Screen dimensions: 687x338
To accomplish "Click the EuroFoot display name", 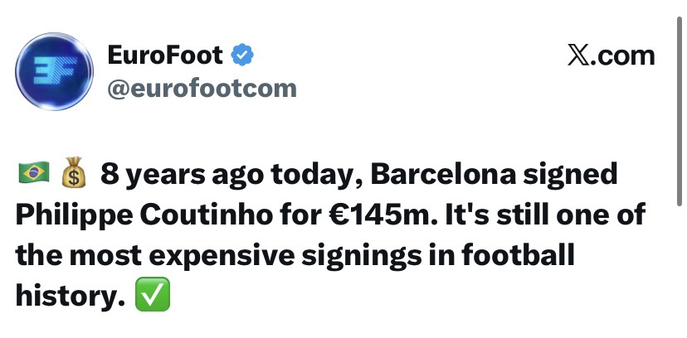I will [165, 56].
